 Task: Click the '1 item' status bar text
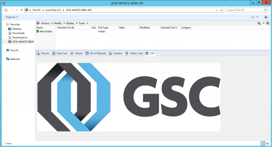[8, 143]
